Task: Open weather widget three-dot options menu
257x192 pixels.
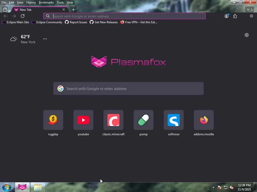Action: click(45, 39)
